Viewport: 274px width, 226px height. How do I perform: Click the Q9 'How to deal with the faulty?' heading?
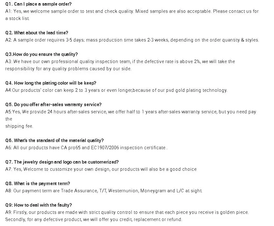39,205
